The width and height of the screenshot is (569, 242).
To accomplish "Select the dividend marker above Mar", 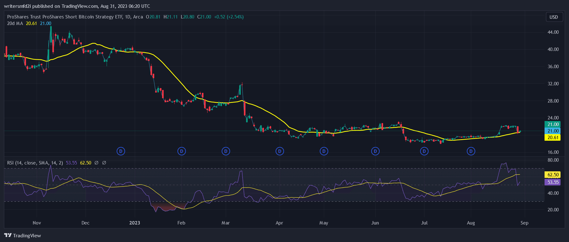I will (x=226, y=151).
